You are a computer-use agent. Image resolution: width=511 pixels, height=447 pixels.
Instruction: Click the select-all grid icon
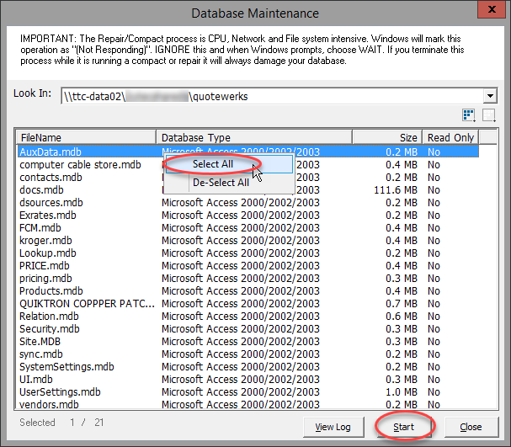click(469, 115)
